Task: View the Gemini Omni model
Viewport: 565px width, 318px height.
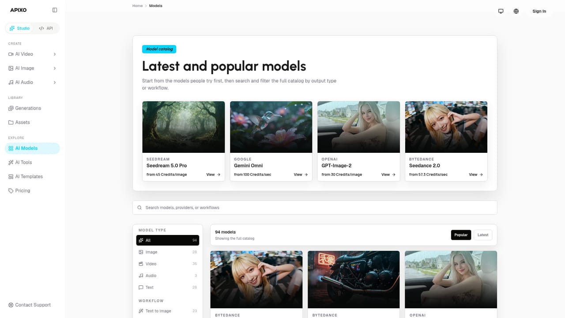Action: pos(301,174)
